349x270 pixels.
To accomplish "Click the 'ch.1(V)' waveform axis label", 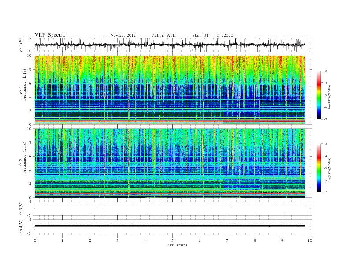I will point(21,45).
